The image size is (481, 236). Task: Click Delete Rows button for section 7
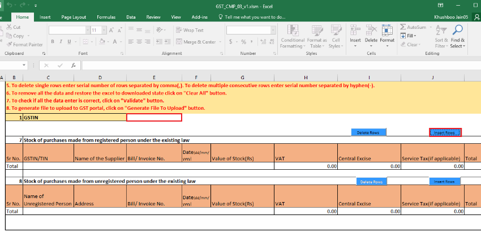click(x=368, y=132)
